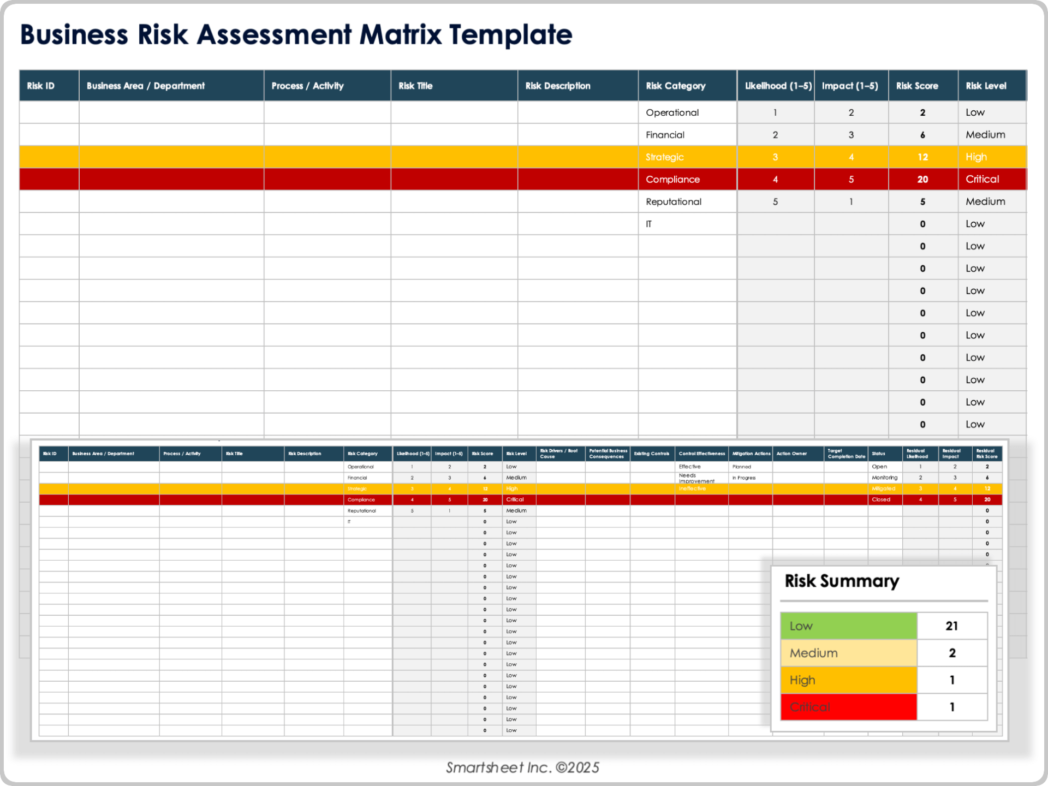This screenshot has height=786, width=1048.
Task: Select the Compliance row marked Critical
Action: click(672, 179)
